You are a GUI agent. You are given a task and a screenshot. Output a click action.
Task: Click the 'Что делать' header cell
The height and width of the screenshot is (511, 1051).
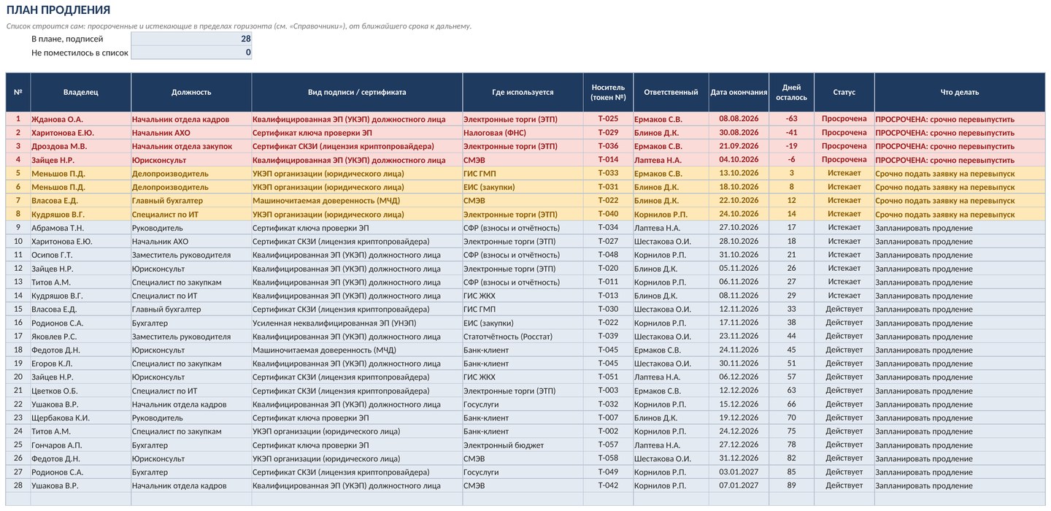[959, 92]
